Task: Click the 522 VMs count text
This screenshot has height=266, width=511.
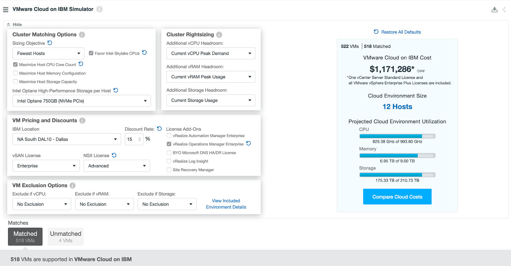Action: pyautogui.click(x=350, y=46)
